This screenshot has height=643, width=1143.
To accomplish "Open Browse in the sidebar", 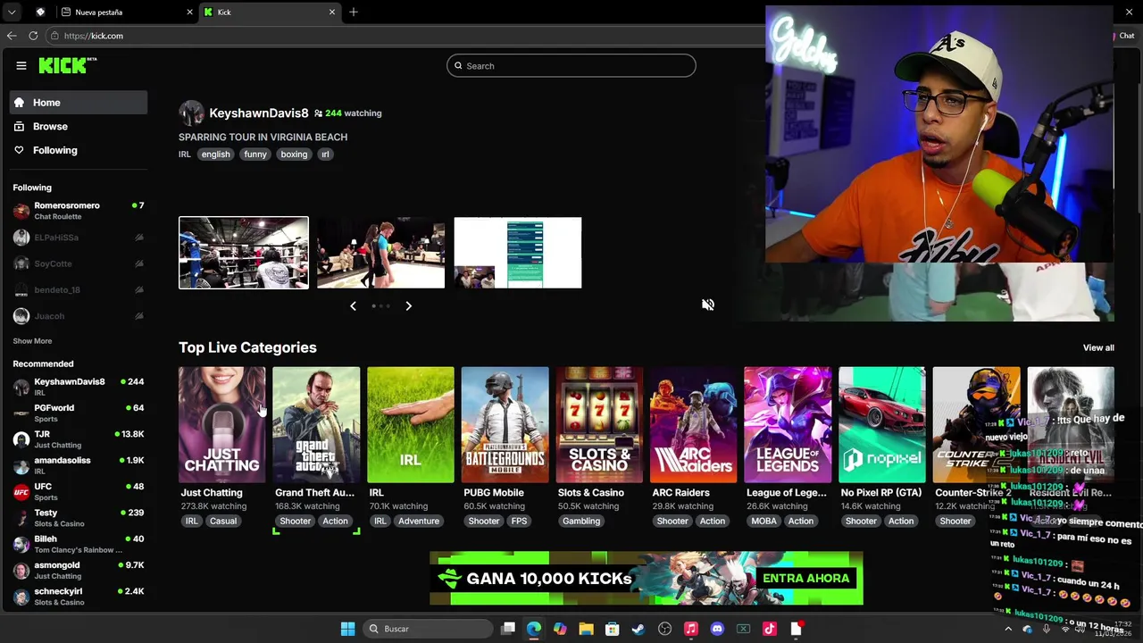I will (x=79, y=127).
